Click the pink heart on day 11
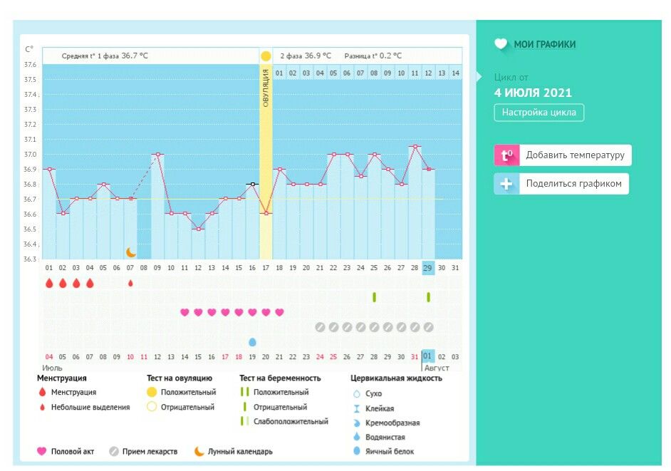Viewport: 671px width, 471px height. (x=184, y=312)
